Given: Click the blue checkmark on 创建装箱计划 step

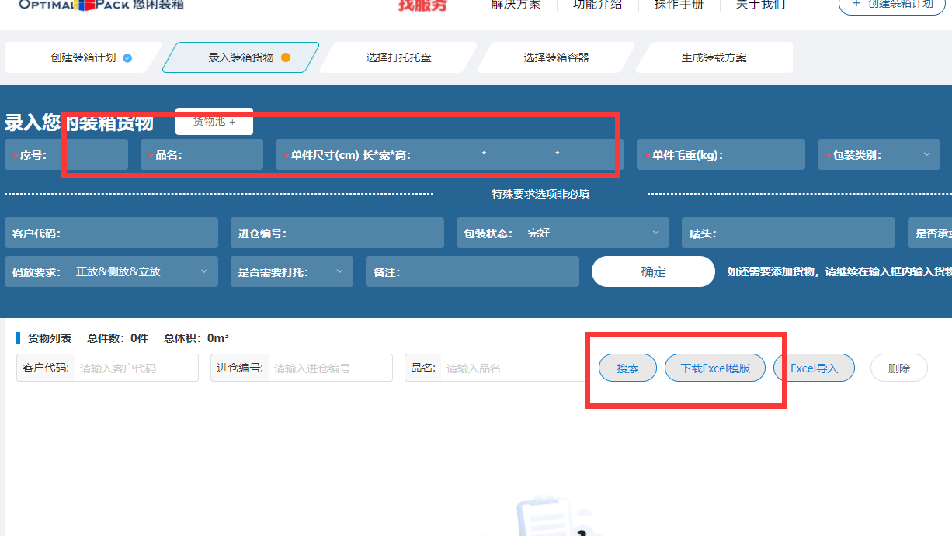Looking at the screenshot, I should tap(127, 57).
